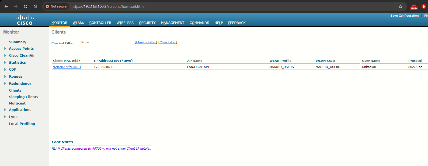This screenshot has width=428, height=166.
Task: Click the Not secure warning badge
Action: (56, 6)
